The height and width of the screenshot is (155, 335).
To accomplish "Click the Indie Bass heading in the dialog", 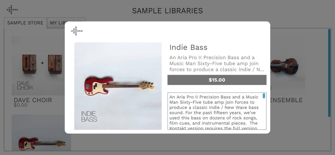I will point(188,47).
